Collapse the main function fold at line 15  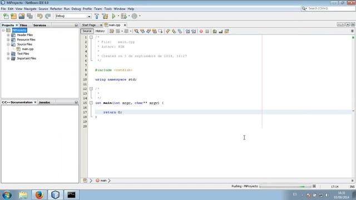(91, 103)
